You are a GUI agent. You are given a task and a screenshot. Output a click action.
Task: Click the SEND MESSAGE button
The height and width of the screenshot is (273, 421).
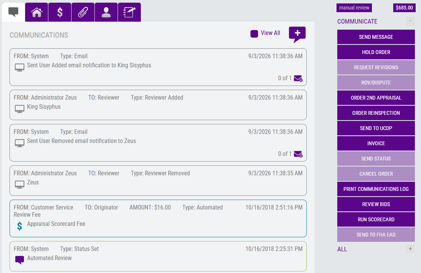(x=376, y=37)
